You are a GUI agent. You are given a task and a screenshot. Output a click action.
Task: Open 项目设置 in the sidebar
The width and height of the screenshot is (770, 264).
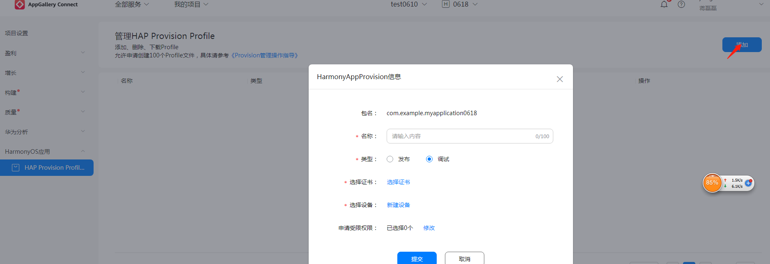click(16, 33)
